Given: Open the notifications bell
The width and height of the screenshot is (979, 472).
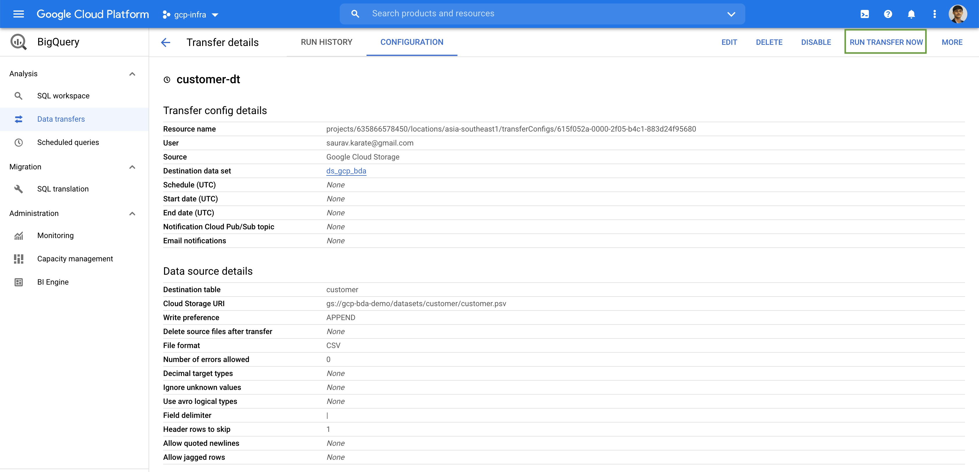Looking at the screenshot, I should [911, 14].
